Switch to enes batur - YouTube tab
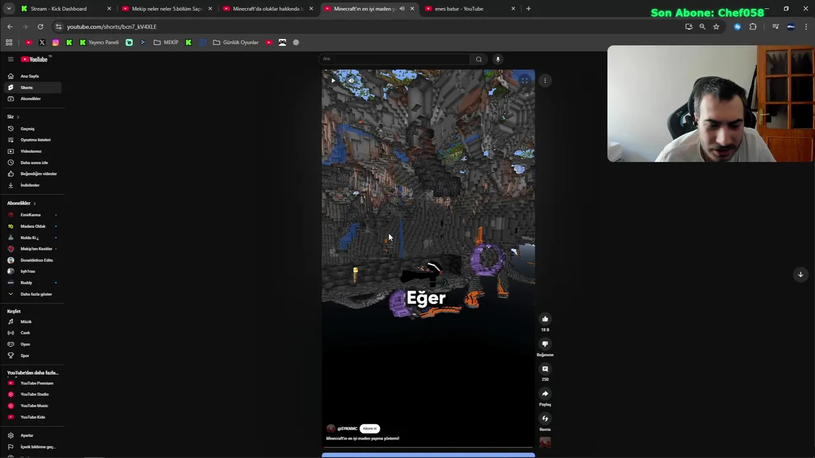815x458 pixels. (x=470, y=9)
